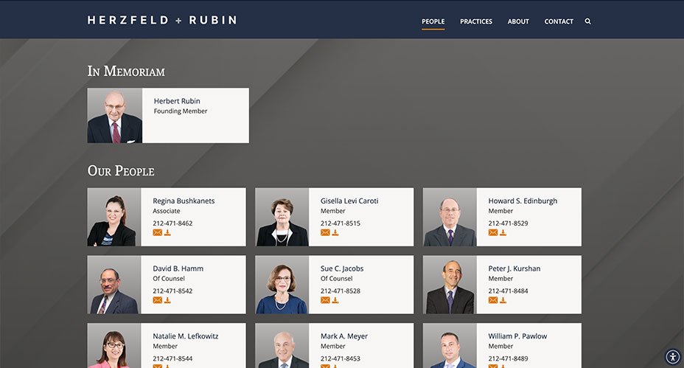684x368 pixels.
Task: Open the Contact menu item
Action: click(x=559, y=21)
